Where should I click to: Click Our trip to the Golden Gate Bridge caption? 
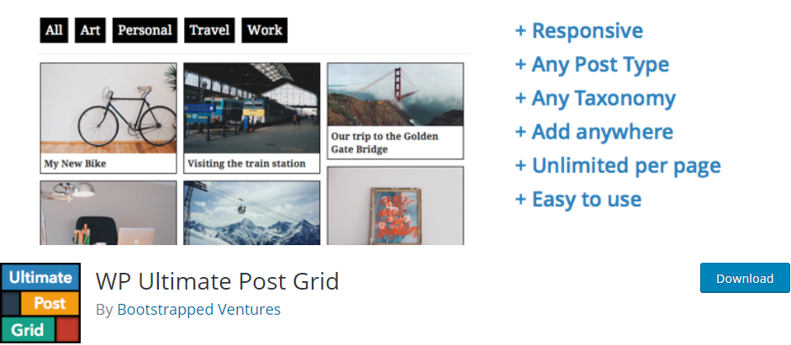384,143
